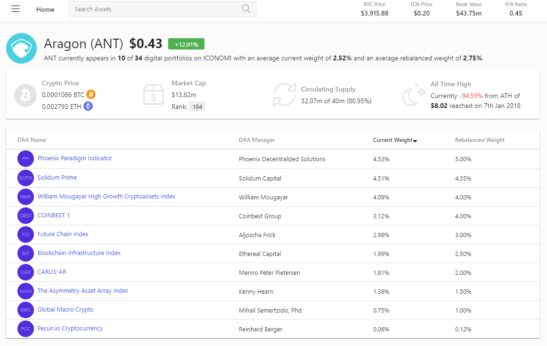
Task: Focus the Search Assets input field
Action: point(155,9)
